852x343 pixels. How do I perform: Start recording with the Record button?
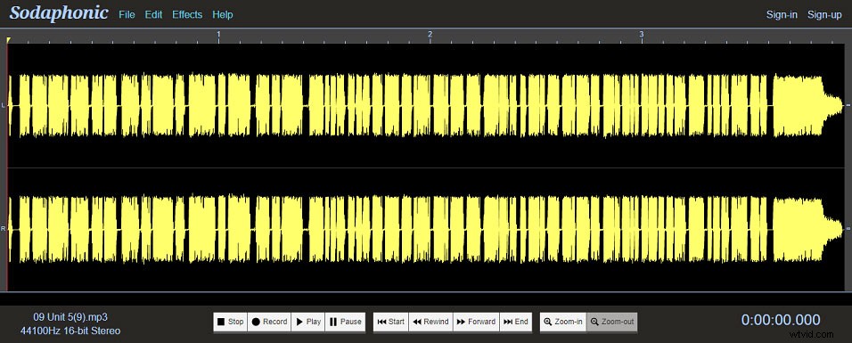point(269,322)
